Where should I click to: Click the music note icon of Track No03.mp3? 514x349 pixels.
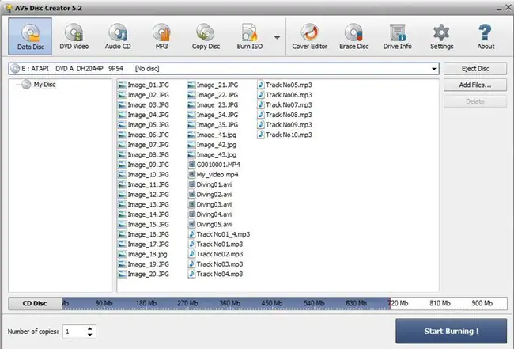click(x=192, y=264)
